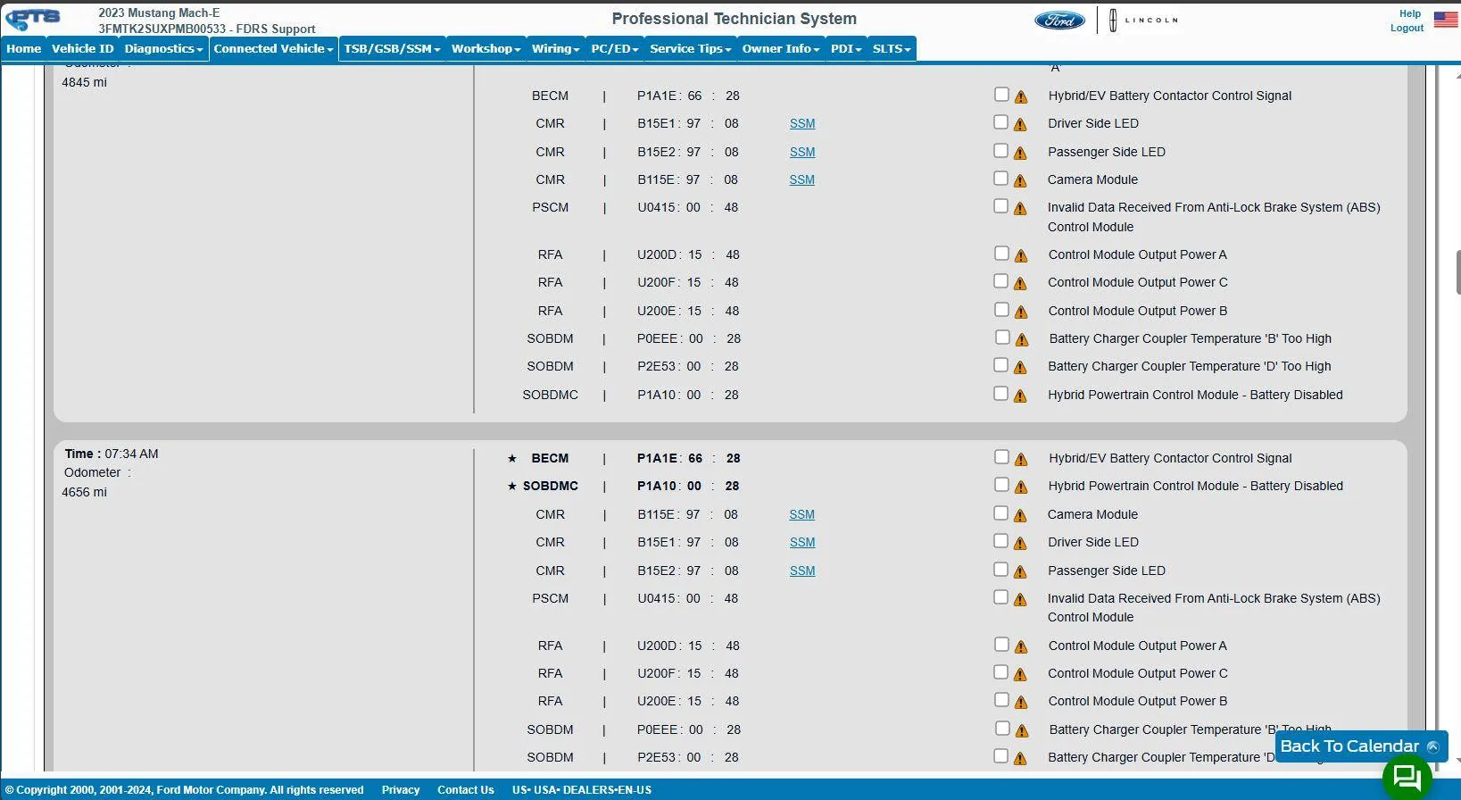Click the Back To Calendar button
Viewport: 1461px width, 800px height.
(x=1361, y=746)
